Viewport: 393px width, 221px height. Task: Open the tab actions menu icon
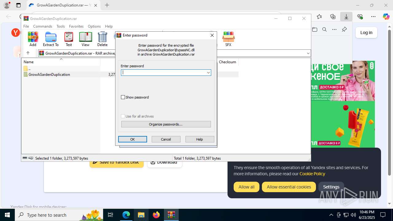(x=18, y=5)
